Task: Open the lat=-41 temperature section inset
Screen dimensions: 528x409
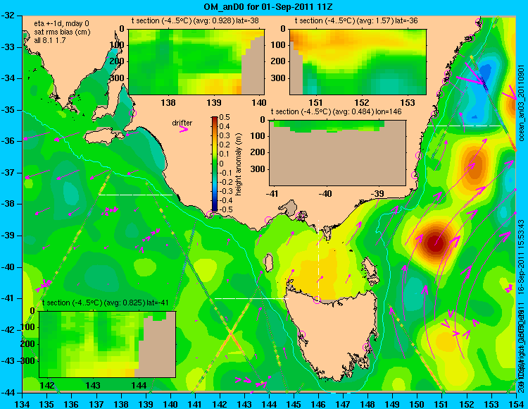Action: click(x=108, y=344)
